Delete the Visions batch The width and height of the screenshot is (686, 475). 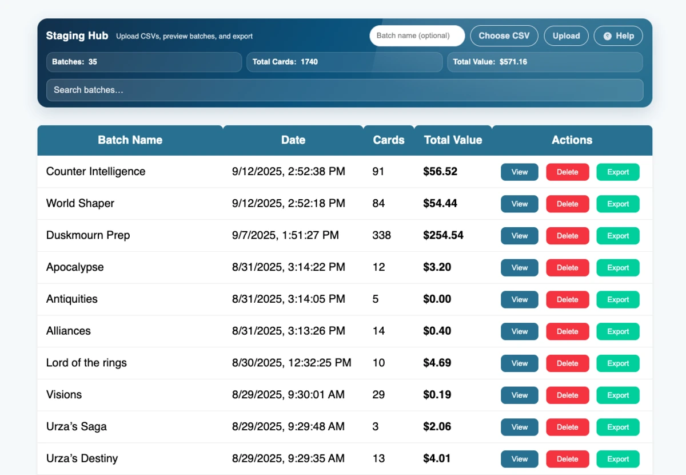(567, 395)
